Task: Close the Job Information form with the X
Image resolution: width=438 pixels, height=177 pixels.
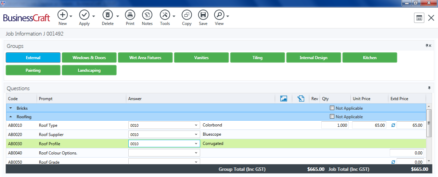Action: pos(431,18)
